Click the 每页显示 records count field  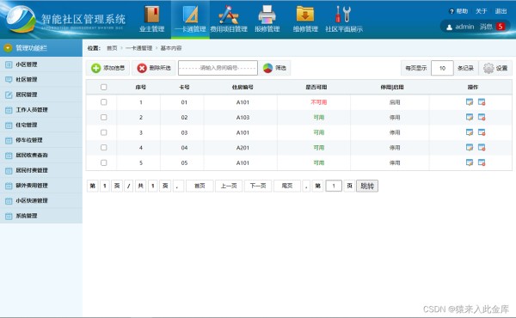[x=442, y=68]
